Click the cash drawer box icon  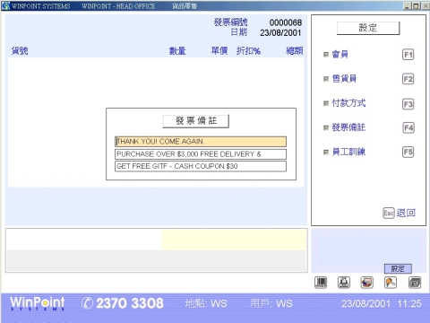pyautogui.click(x=415, y=283)
